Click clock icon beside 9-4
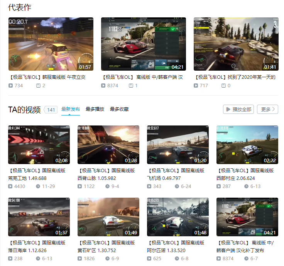Viewport: 284px width, 266px height. click(x=108, y=186)
